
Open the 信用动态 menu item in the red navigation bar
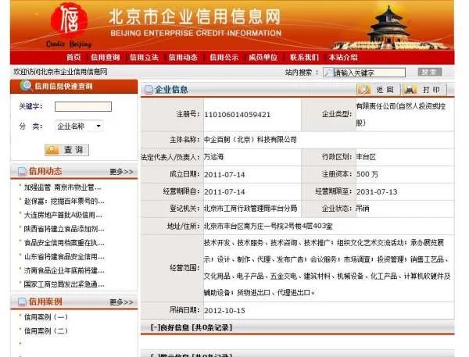point(183,57)
